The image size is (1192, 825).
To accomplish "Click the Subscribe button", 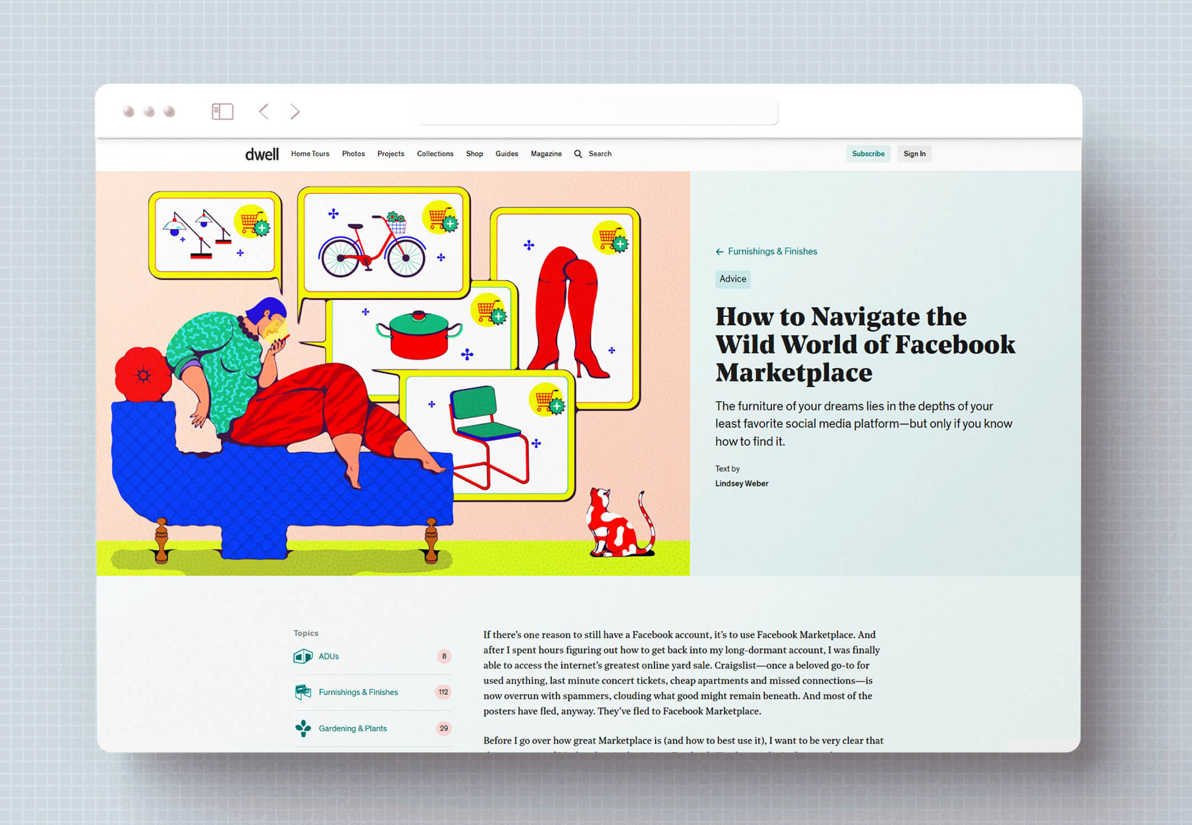I will click(868, 154).
